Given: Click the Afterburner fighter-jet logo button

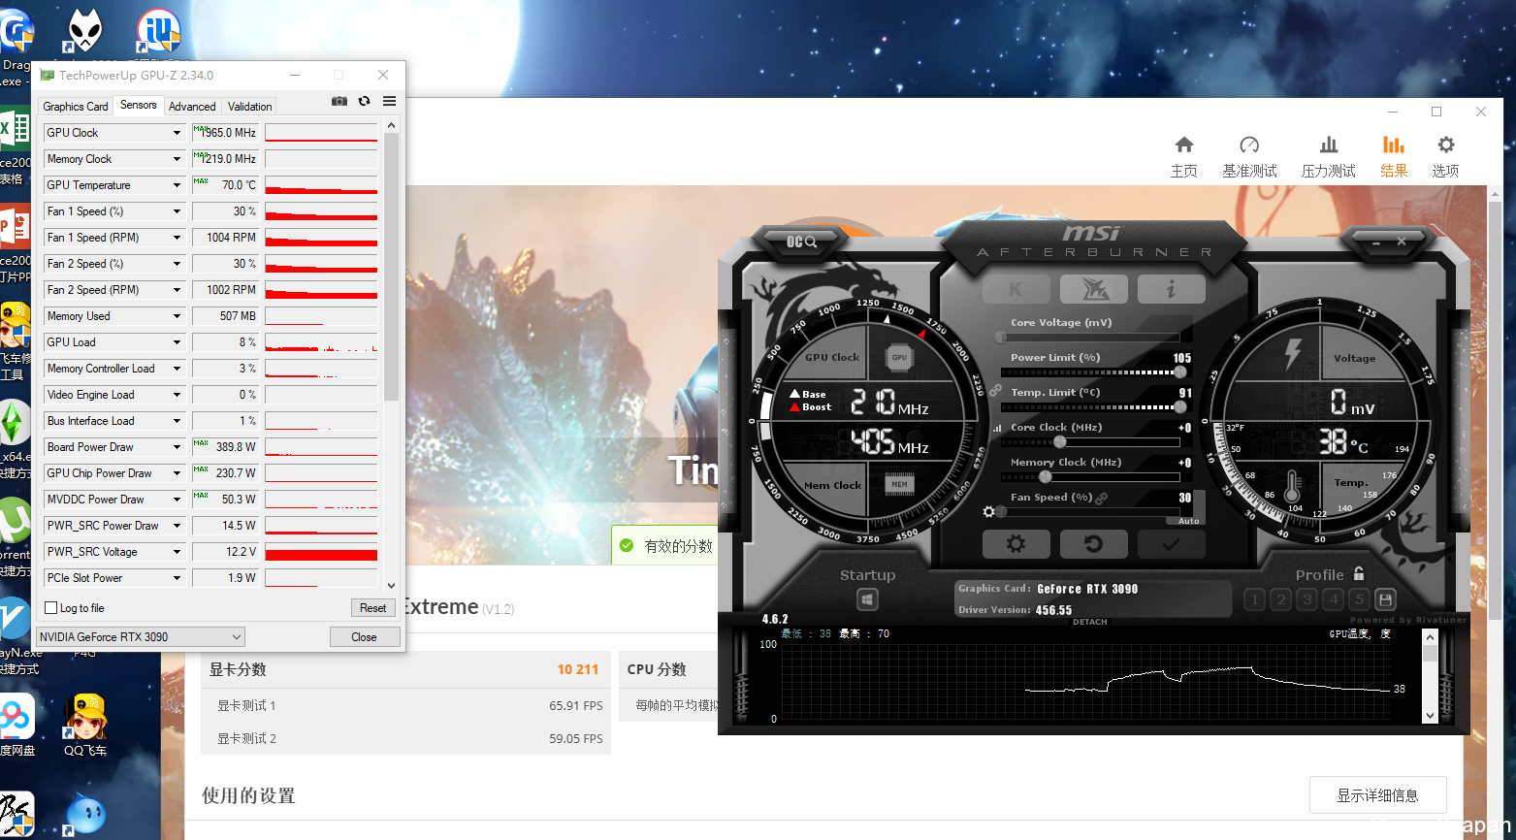Looking at the screenshot, I should pyautogui.click(x=1094, y=289).
